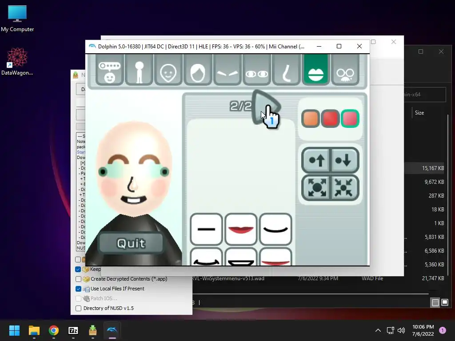Open File Explorer from the taskbar
The height and width of the screenshot is (341, 455).
tap(34, 330)
